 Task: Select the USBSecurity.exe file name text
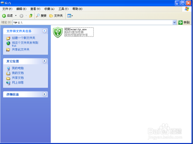tap(75, 29)
